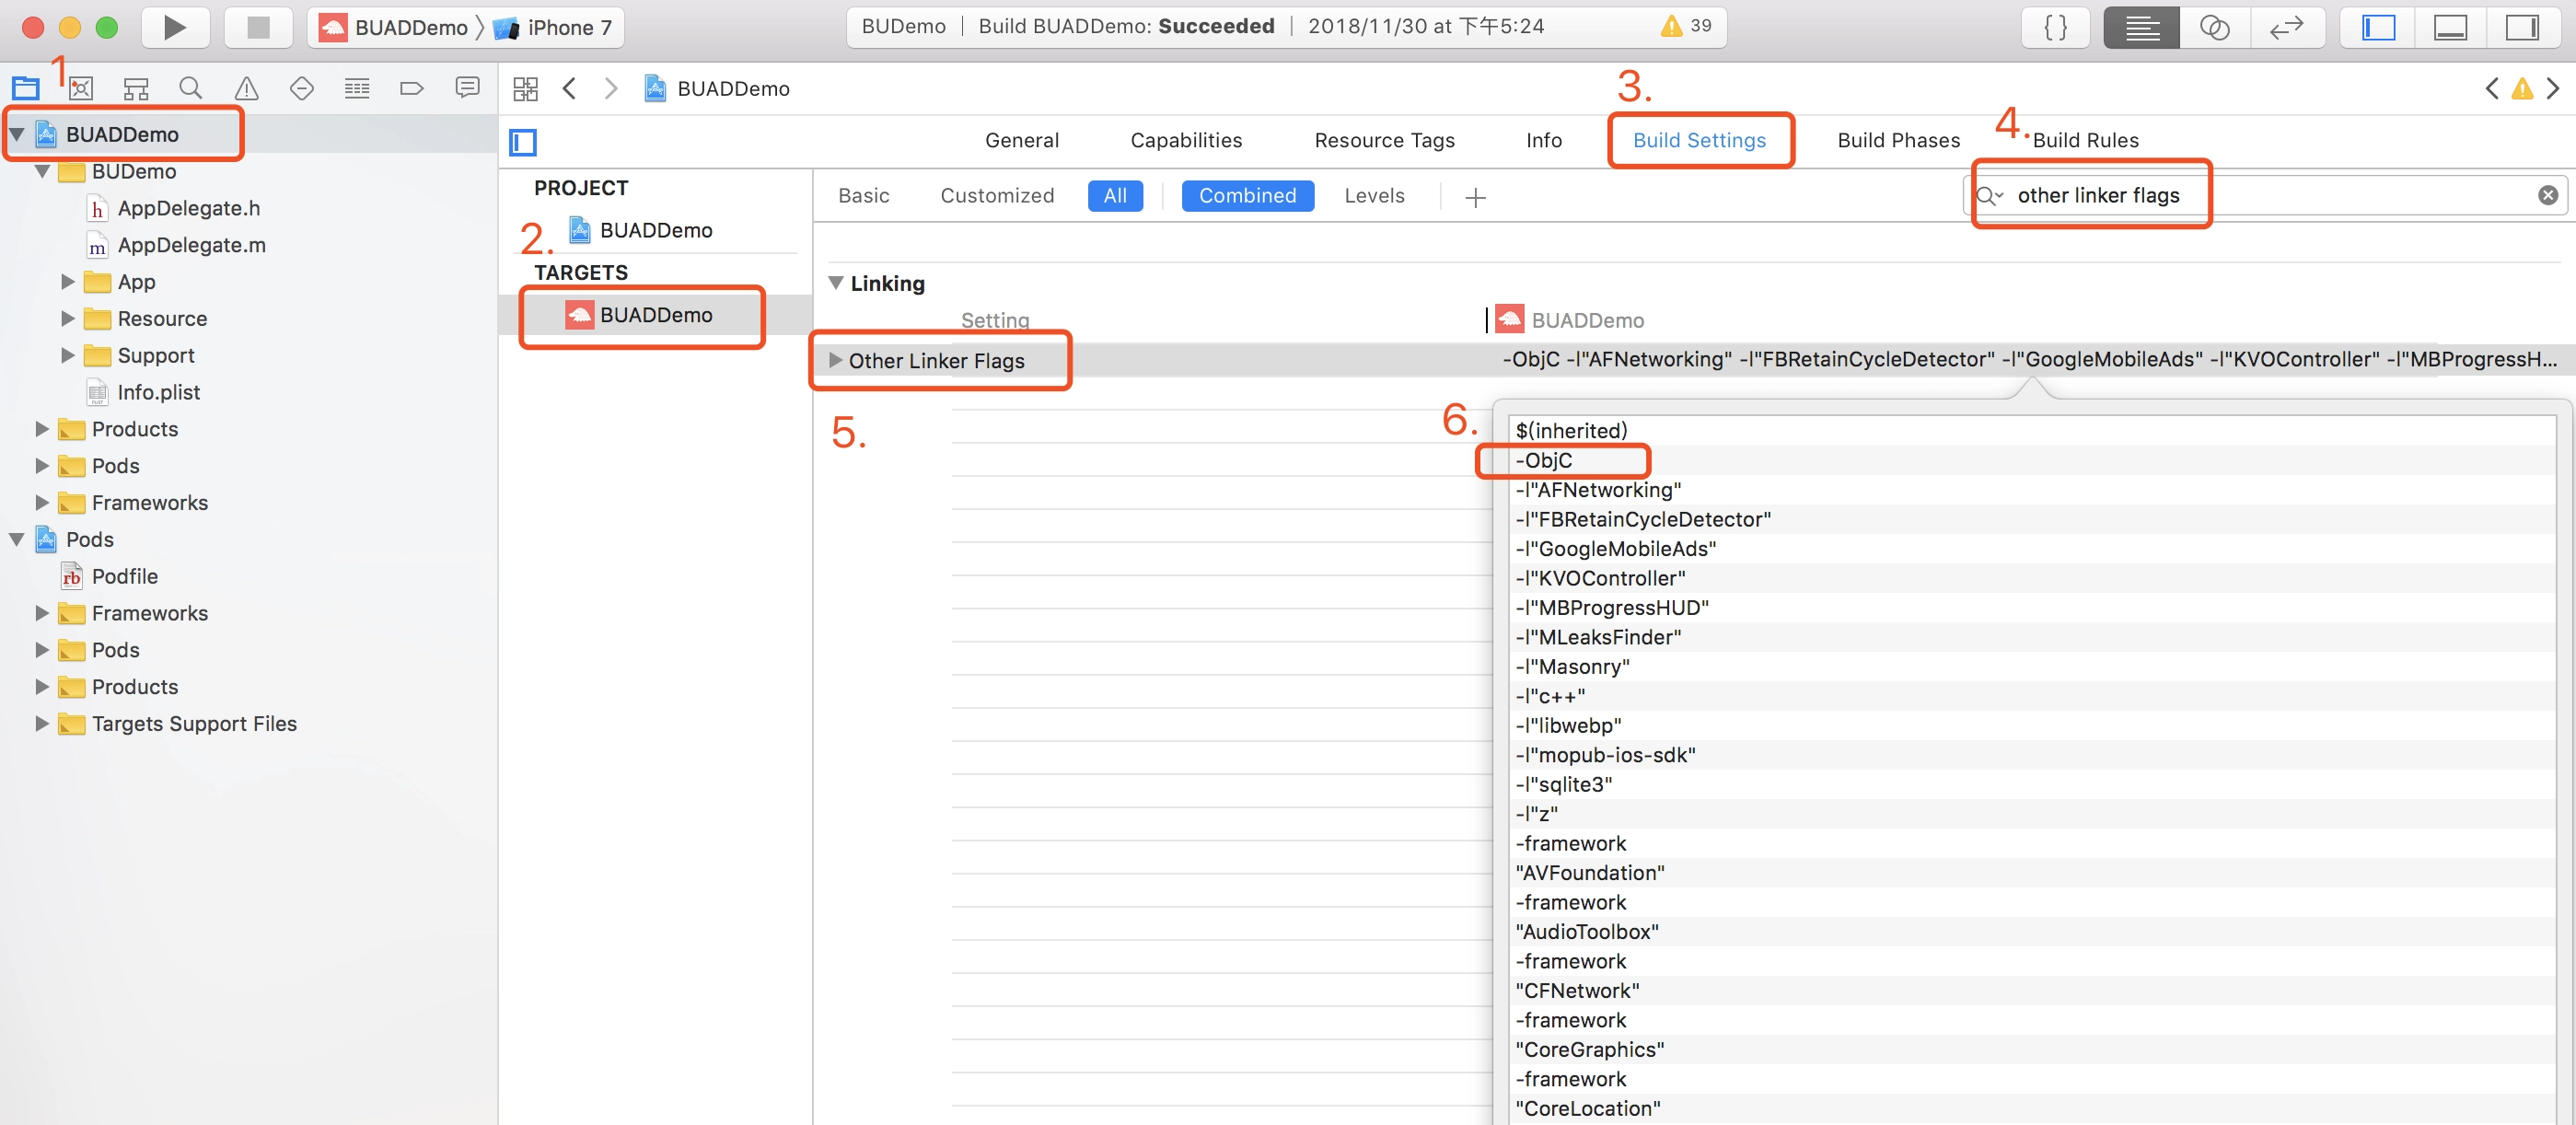This screenshot has width=2576, height=1125.
Task: Open the Test navigator diamond icon
Action: pos(301,88)
